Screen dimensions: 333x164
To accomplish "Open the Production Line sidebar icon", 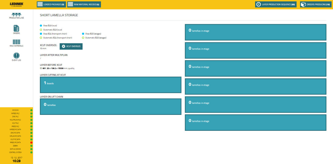I will [16, 15].
